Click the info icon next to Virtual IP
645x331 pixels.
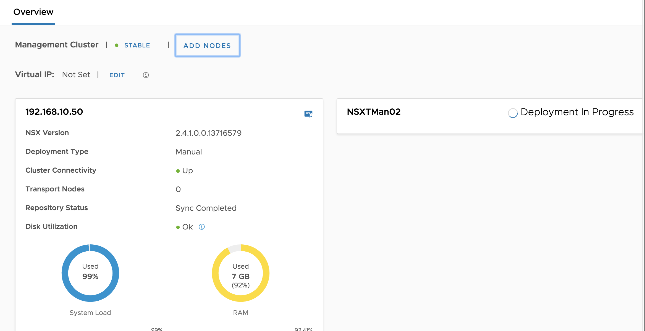(x=146, y=75)
